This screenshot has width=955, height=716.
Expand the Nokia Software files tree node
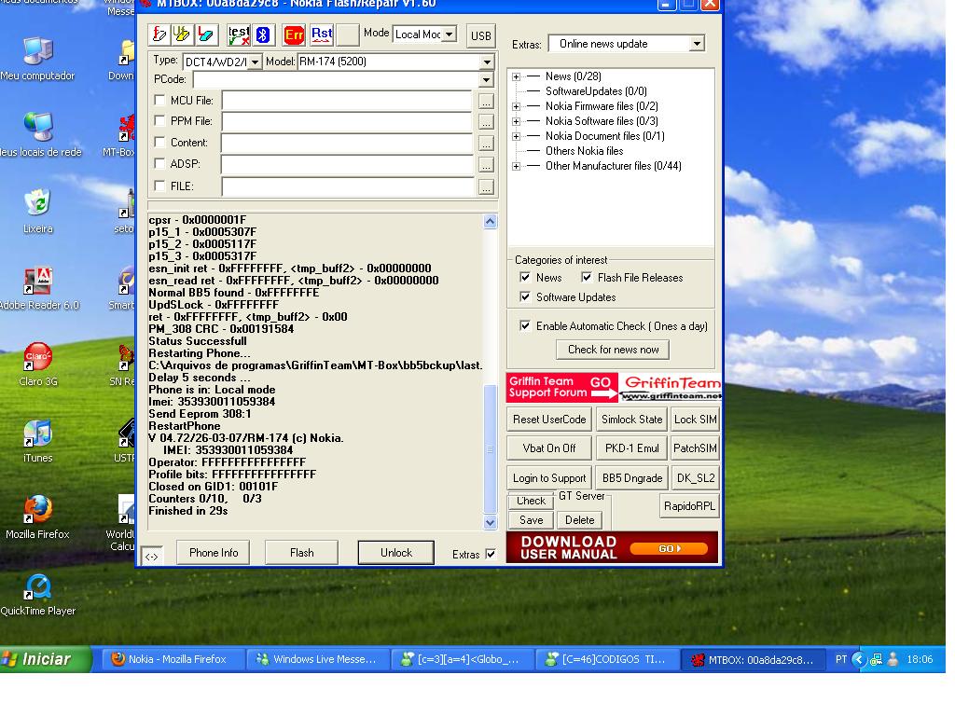pos(516,122)
